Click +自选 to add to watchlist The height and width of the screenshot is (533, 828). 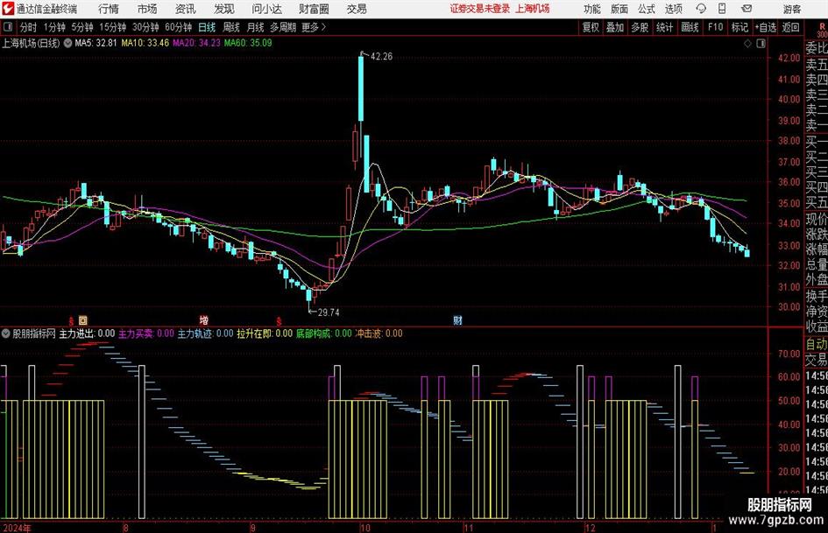[x=766, y=27]
